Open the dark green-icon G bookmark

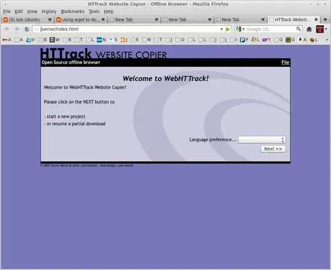(291, 39)
